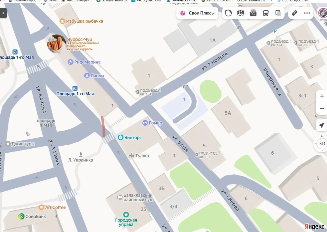
Task: Click the Площадь 1-го Мая bus stop
Action: [75, 91]
